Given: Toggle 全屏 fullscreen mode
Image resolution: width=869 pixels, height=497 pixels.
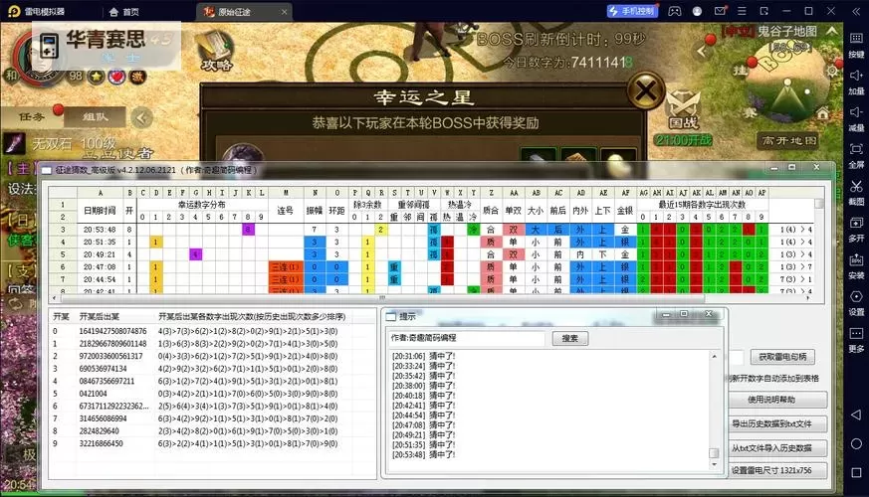Looking at the screenshot, I should coord(856,154).
